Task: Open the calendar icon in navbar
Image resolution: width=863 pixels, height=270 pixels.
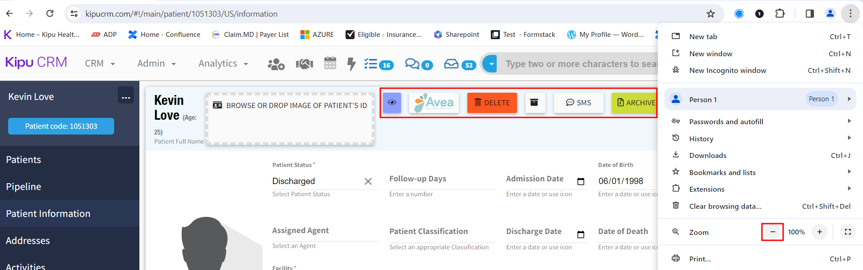Action: point(330,63)
